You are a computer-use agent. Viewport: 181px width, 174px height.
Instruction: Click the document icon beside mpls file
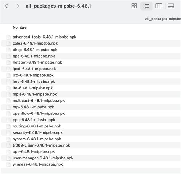click(x=8, y=94)
